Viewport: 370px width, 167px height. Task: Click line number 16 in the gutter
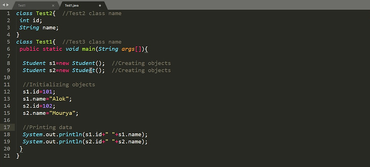7,120
